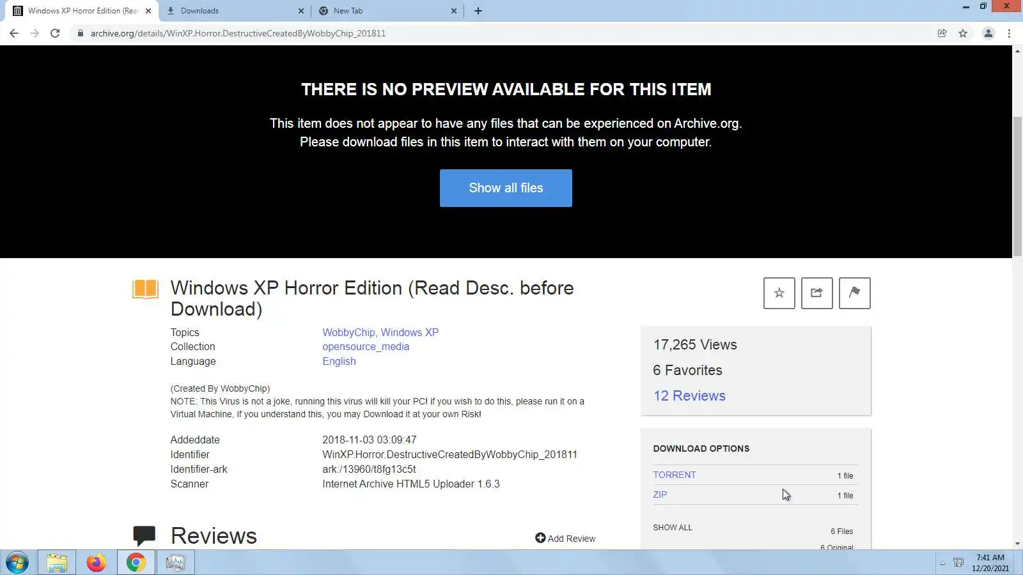The height and width of the screenshot is (575, 1023).
Task: Click the Add Review plus icon
Action: (540, 538)
